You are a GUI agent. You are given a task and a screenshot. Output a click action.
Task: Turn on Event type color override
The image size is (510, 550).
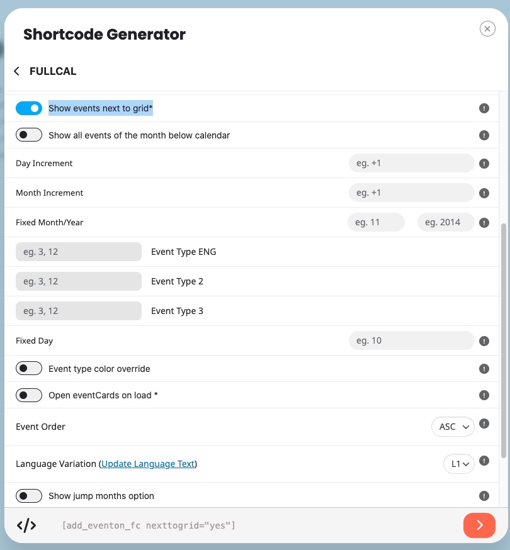(29, 369)
